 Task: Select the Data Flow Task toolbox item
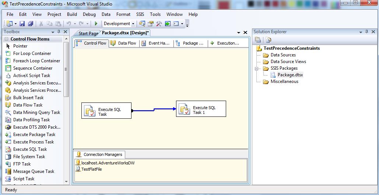coord(28,105)
